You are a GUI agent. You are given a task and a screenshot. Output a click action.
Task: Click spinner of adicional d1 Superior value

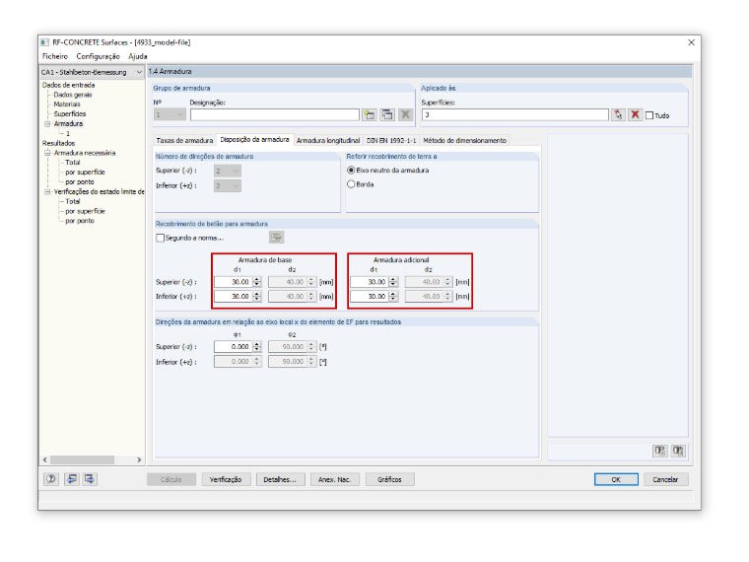pos(393,282)
